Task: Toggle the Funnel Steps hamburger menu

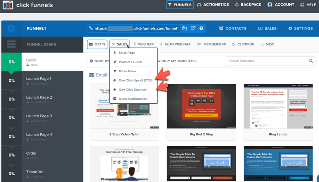Action: [x=12, y=44]
